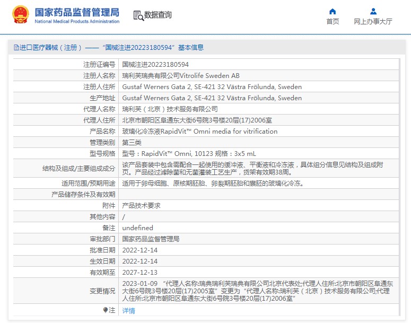
Task: Click the 国家药品监督管理局 header title
Action: (x=77, y=12)
